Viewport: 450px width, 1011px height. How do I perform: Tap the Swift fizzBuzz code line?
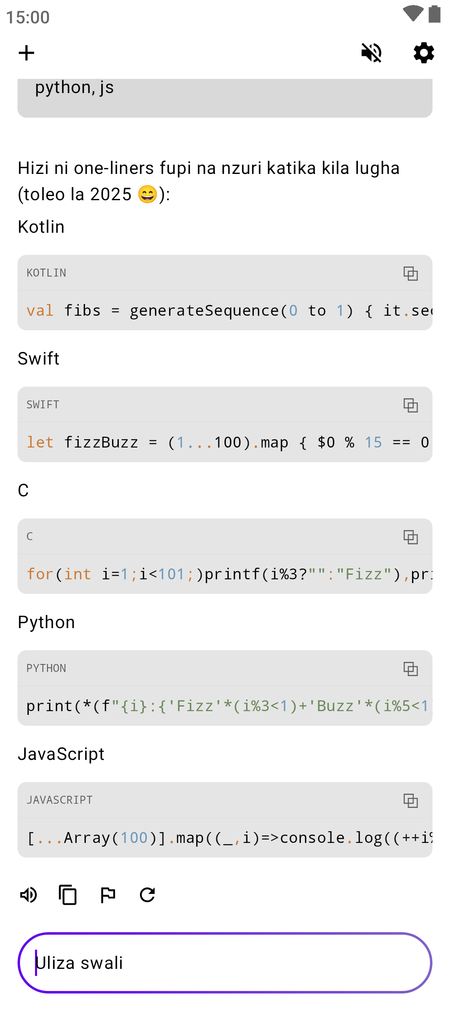click(225, 443)
